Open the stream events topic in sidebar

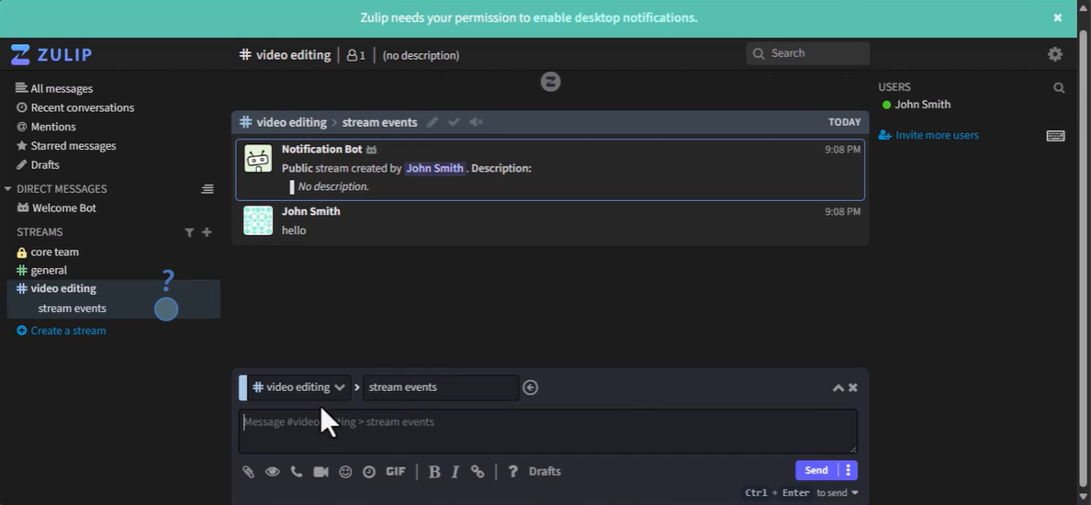coord(73,309)
